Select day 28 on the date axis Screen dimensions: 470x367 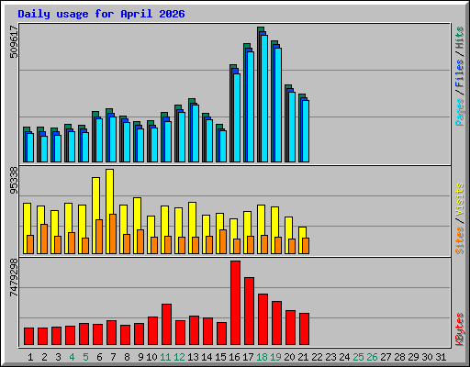(399, 357)
